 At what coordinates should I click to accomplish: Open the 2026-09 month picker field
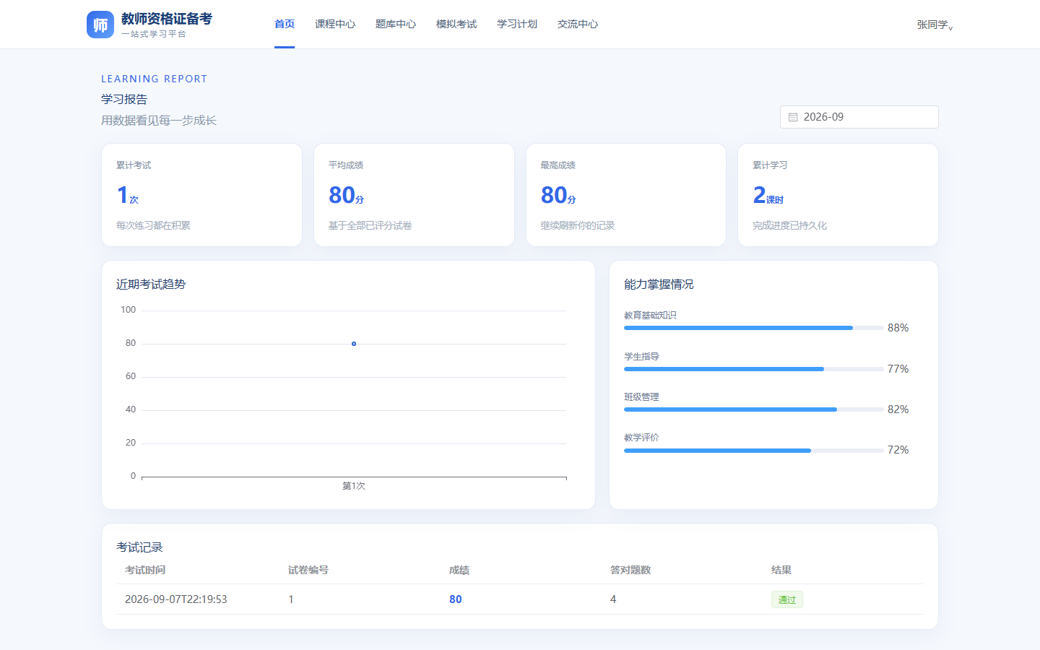859,117
